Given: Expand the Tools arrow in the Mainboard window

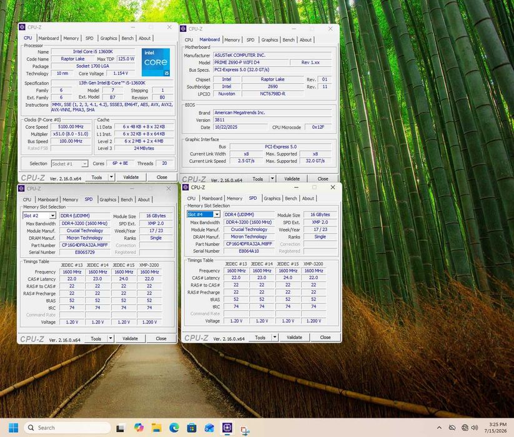Looking at the screenshot, I should [x=272, y=179].
